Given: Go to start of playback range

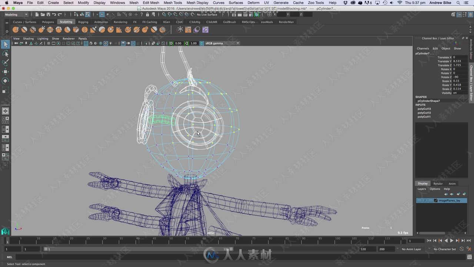Looking at the screenshot, I should pyautogui.click(x=429, y=241).
